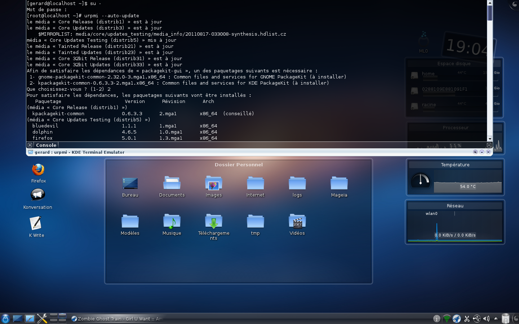
Task: Open the desktop toolbox in the top-right corner
Action: [514, 4]
